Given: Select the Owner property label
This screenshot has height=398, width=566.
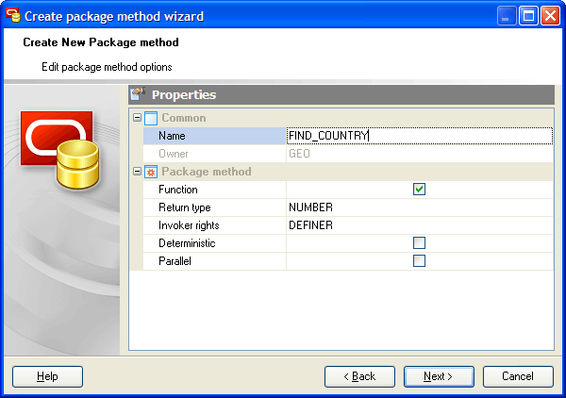Looking at the screenshot, I should [174, 154].
